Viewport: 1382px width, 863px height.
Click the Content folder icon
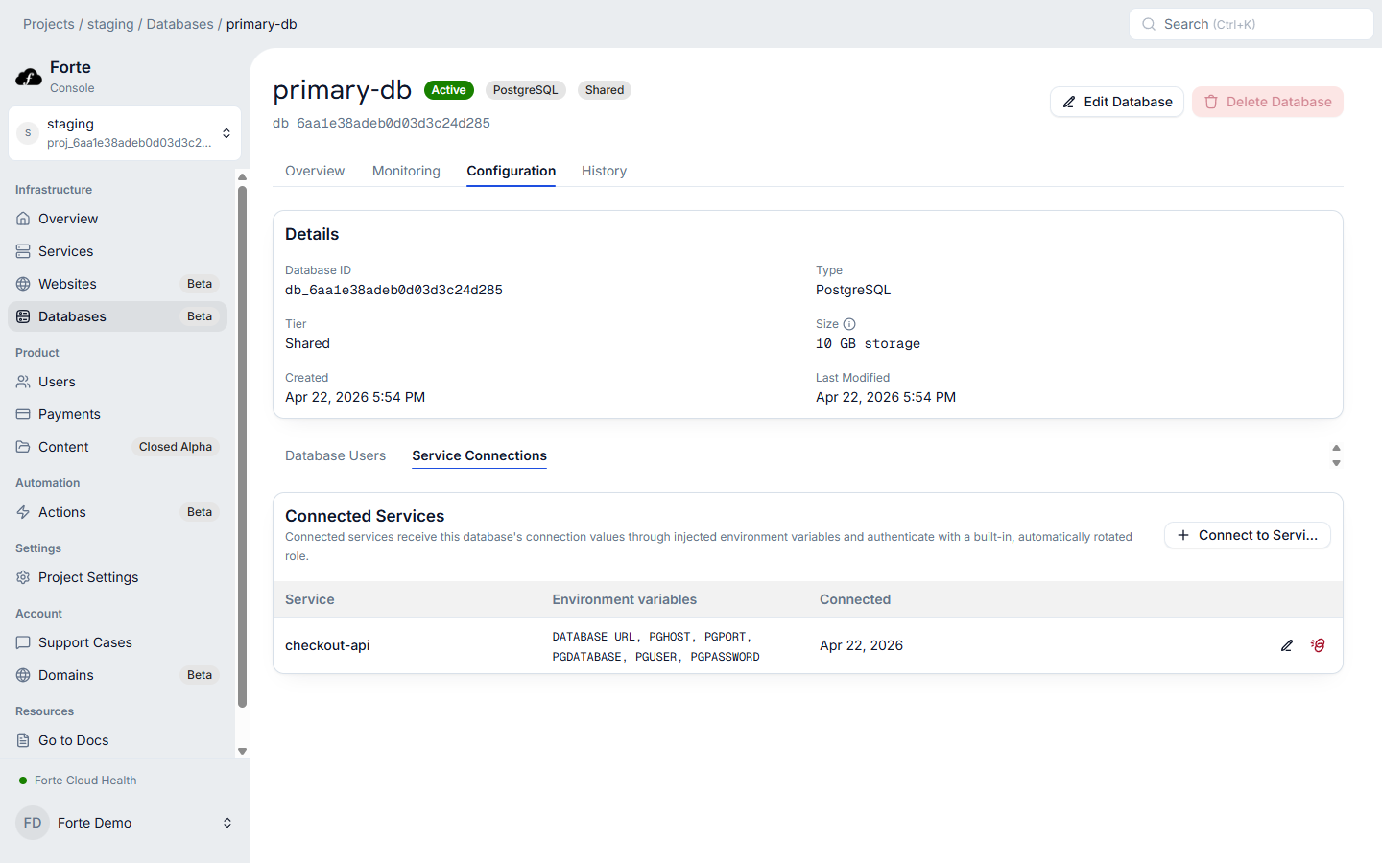tap(23, 447)
